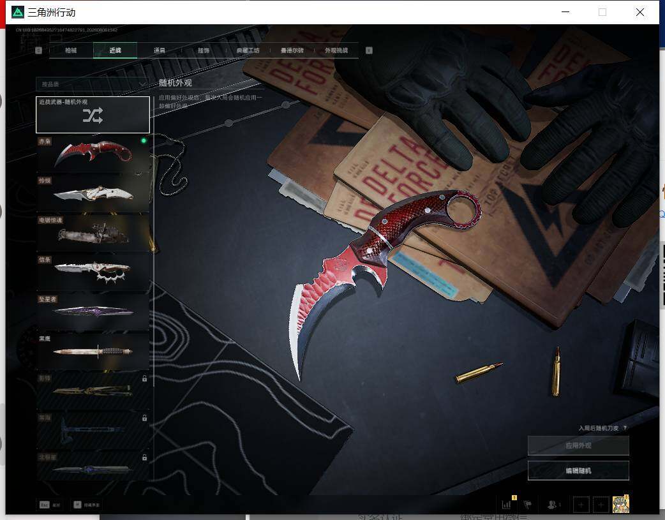The image size is (665, 520).
Task: Select the 电锯惊魂 chainsaw skin
Action: pos(93,232)
